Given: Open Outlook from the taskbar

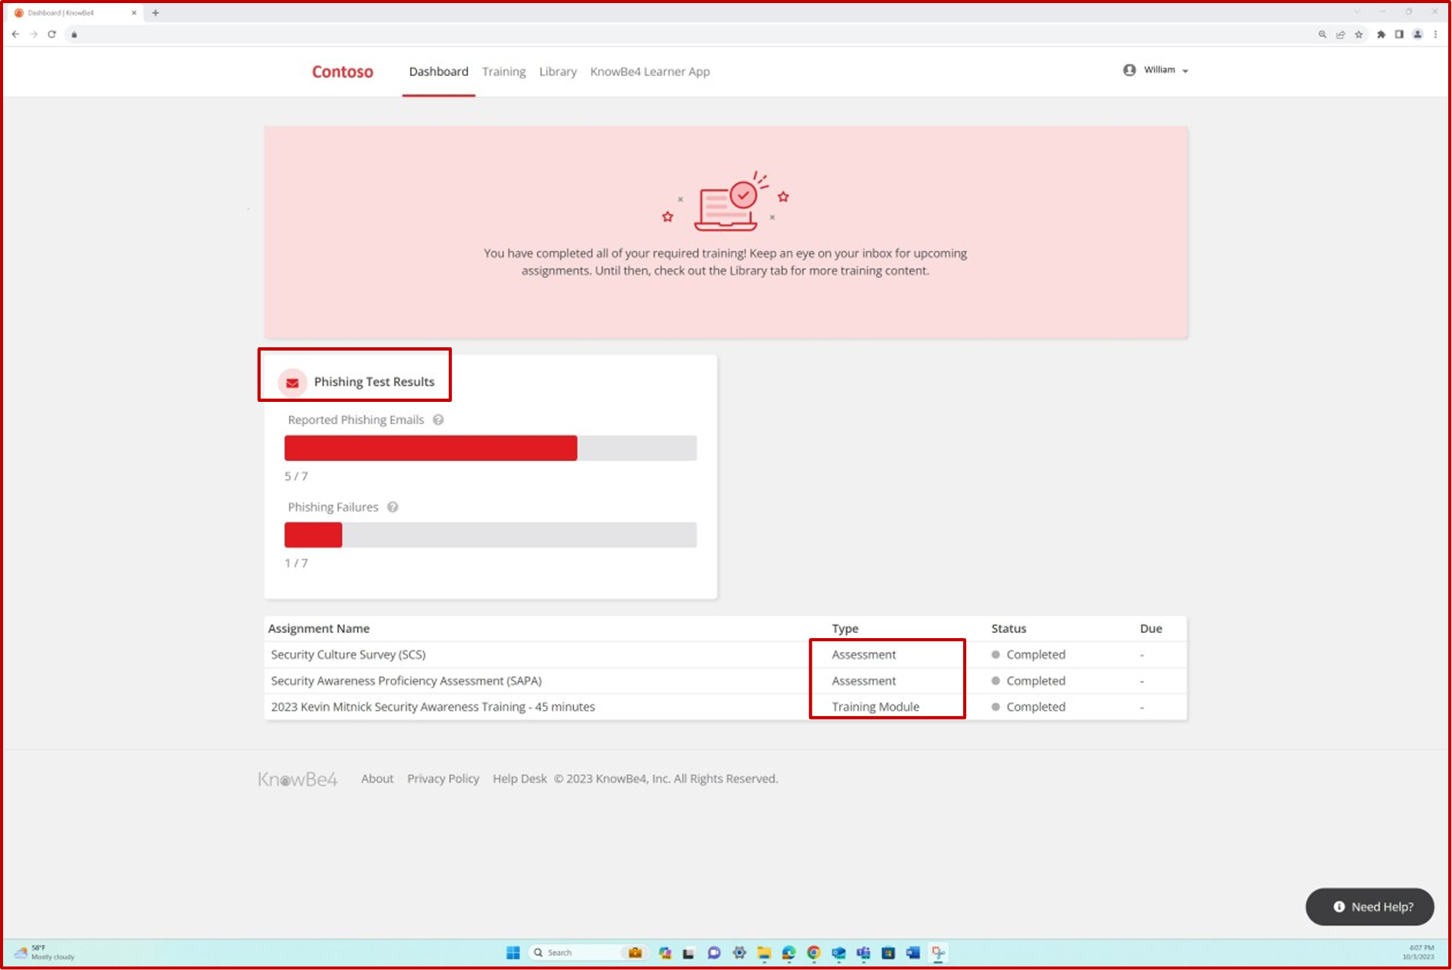Looking at the screenshot, I should [839, 952].
